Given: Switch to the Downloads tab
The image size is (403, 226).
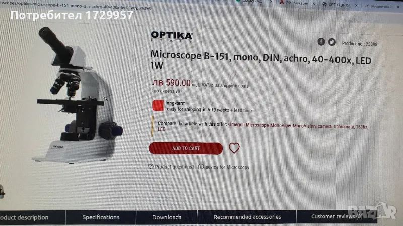Looking at the screenshot, I should (x=167, y=217).
